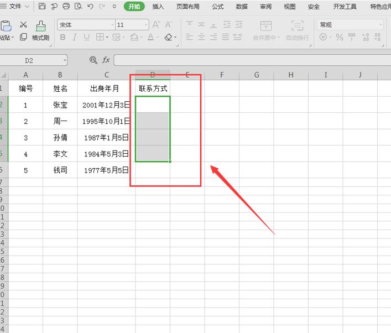Toggle Bold formatting
This screenshot has height=333, width=391.
62,37
